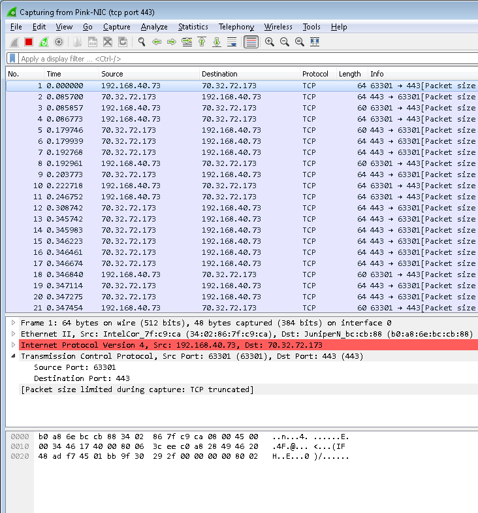Viewport: 478px width, 513px height.
Task: Open the capture options gear icon
Action: click(59, 42)
